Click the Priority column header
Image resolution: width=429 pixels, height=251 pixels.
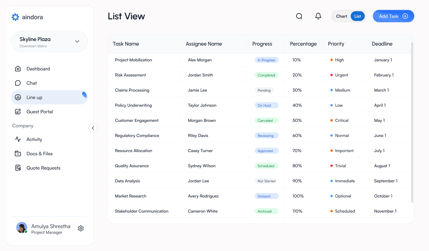pyautogui.click(x=336, y=44)
